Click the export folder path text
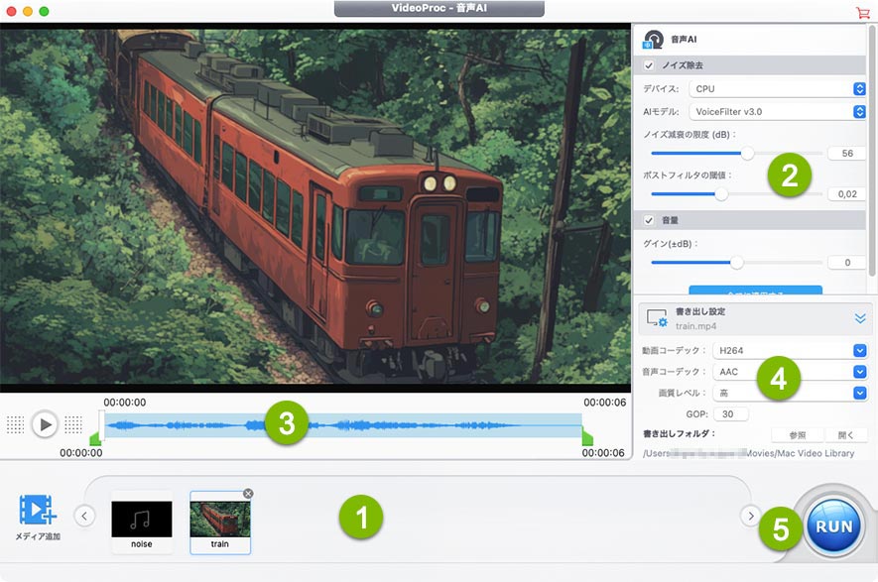Screen dimensions: 878x582 [x=749, y=453]
